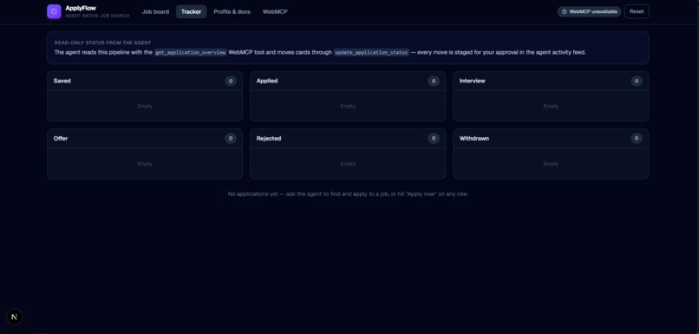Click the count badge in Interview column
The image size is (699, 334).
click(637, 82)
